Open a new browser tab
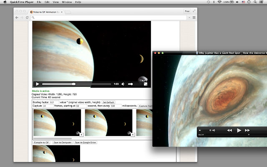This screenshot has height=167, width=267. coord(68,12)
